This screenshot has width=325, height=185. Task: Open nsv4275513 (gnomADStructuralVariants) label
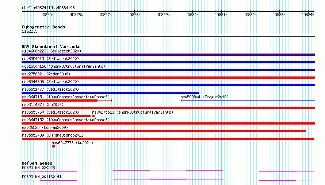[133, 112]
